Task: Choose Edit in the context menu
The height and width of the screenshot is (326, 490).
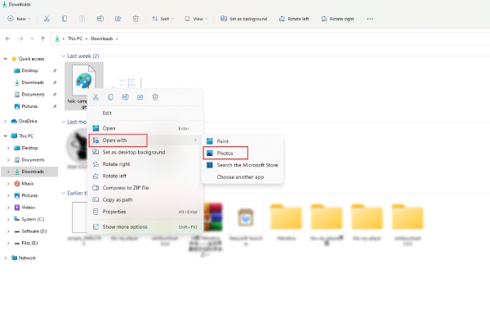Action: pos(145,113)
